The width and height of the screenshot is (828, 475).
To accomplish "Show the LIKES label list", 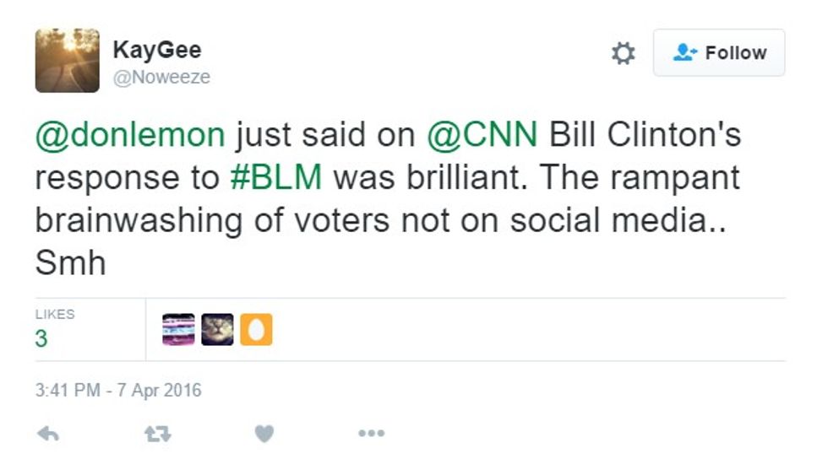I will tap(55, 315).
